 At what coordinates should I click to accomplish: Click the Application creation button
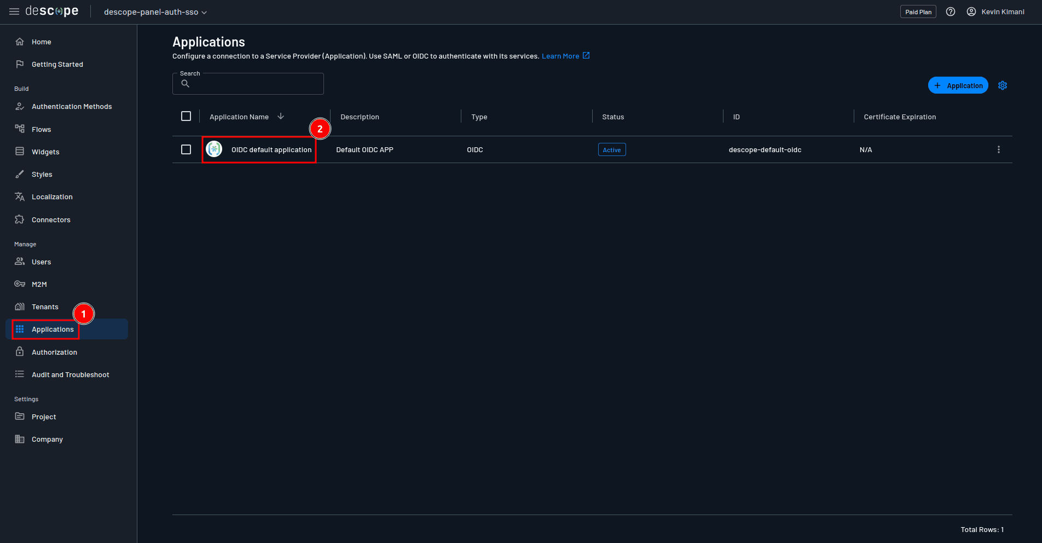pos(958,85)
